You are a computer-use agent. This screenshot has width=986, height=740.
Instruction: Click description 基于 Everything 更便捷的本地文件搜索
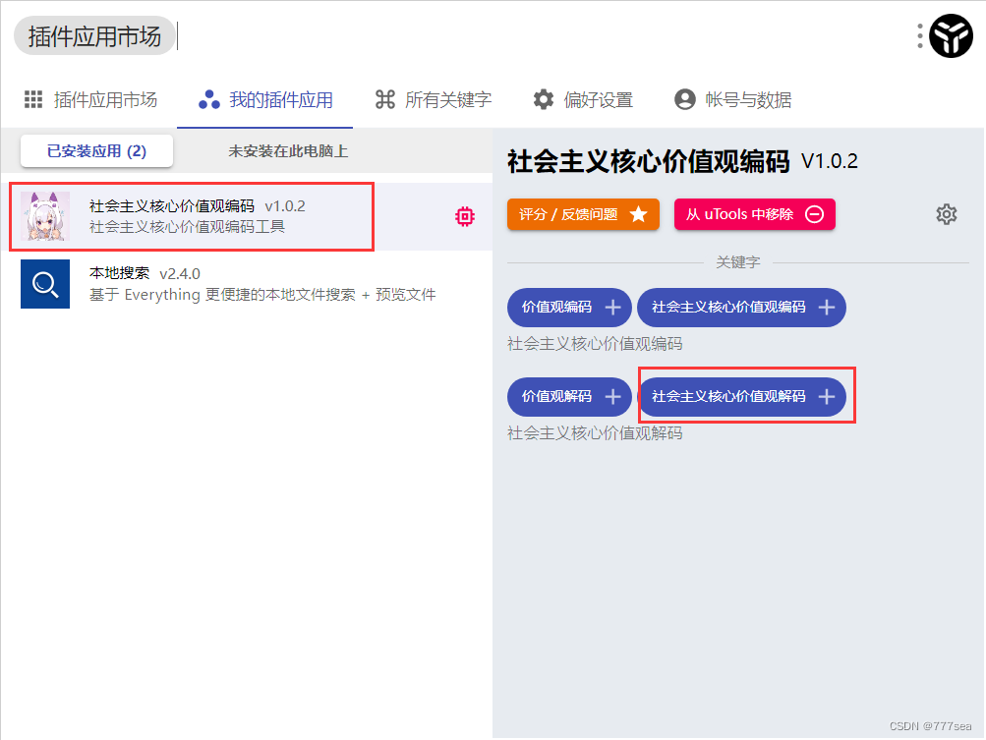pyautogui.click(x=262, y=294)
